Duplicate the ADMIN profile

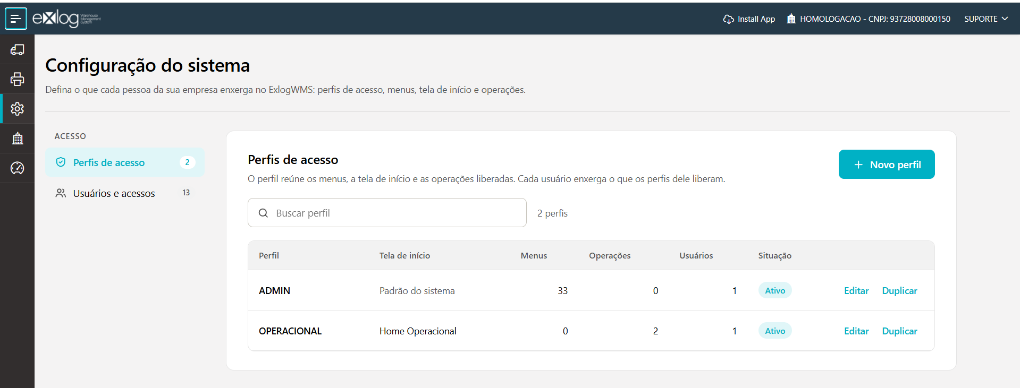coord(899,291)
